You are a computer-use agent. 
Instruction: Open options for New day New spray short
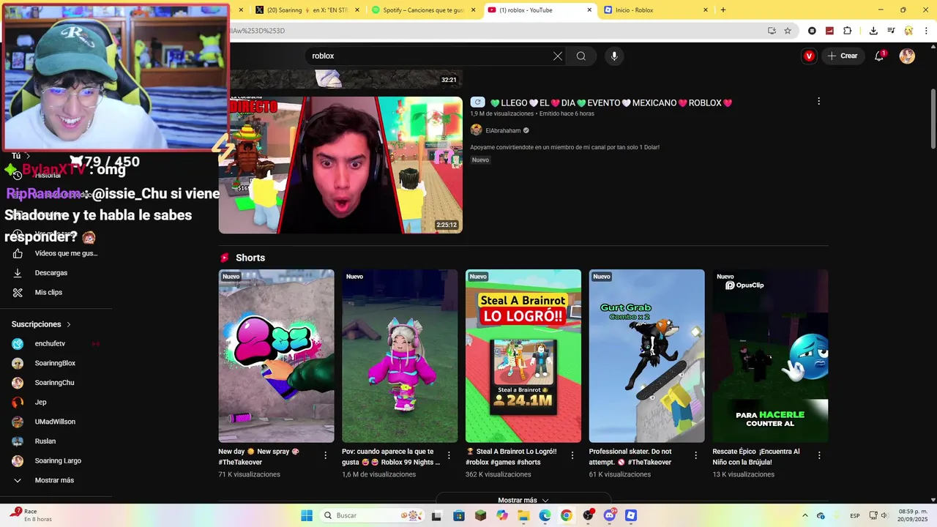[325, 455]
